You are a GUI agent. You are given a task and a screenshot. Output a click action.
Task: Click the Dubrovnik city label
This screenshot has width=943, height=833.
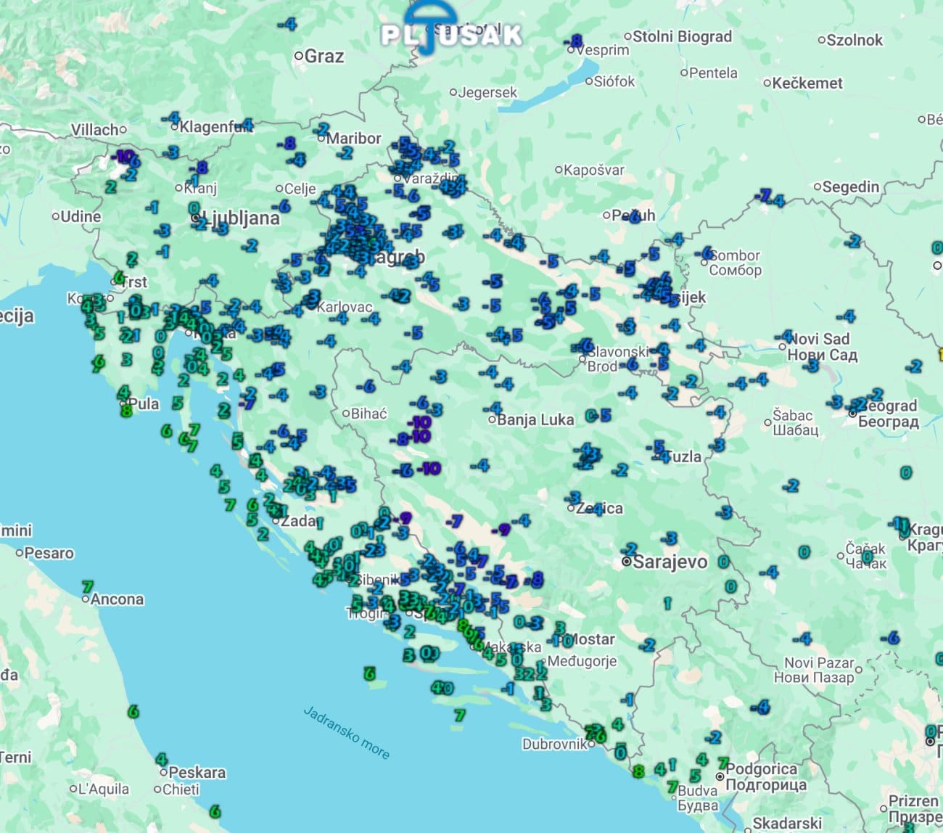tap(555, 744)
